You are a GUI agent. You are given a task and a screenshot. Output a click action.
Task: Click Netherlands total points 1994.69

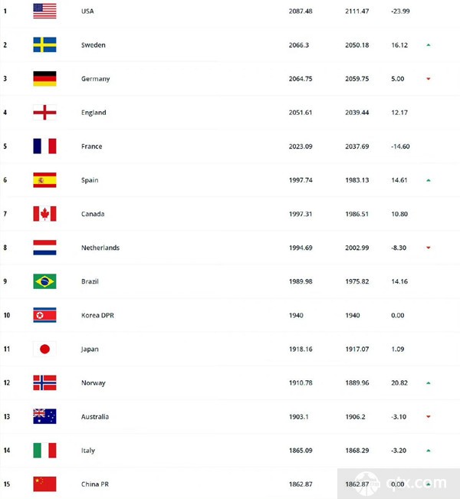pos(301,248)
